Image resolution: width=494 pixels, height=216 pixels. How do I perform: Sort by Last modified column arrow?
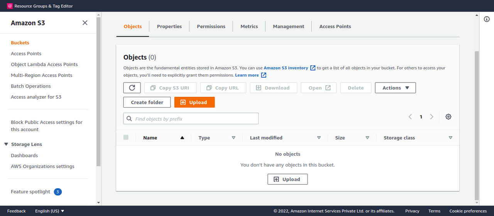(x=319, y=138)
